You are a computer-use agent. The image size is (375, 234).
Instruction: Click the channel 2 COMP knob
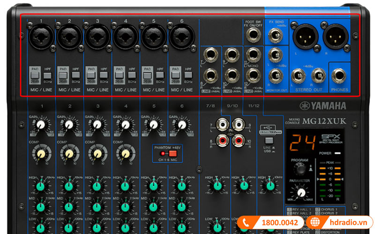pyautogui.click(x=69, y=154)
